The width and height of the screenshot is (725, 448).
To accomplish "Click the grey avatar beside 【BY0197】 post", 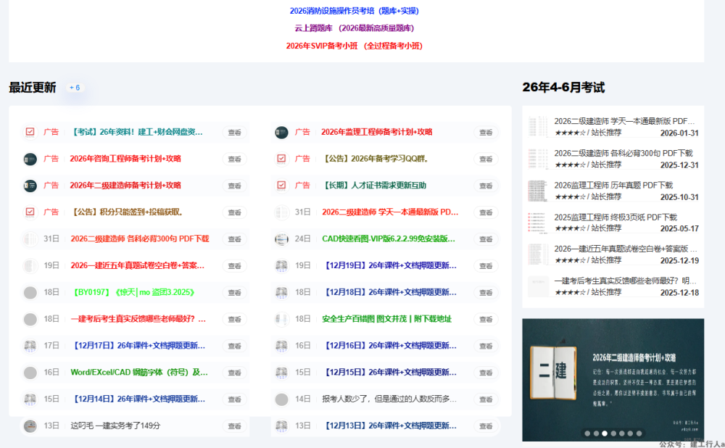I will tap(30, 293).
